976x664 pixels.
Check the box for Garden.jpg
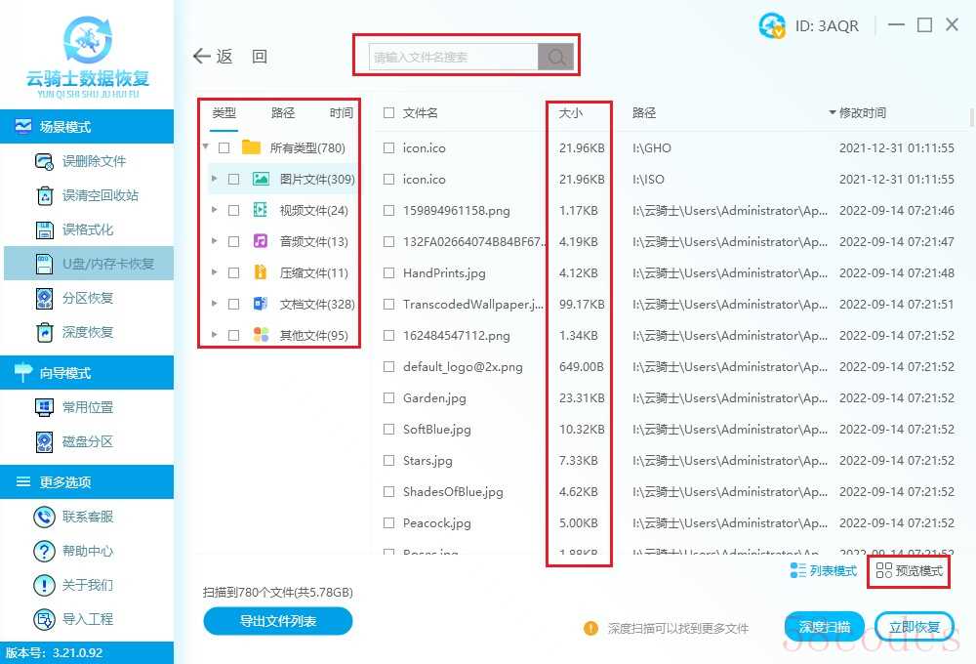[389, 398]
